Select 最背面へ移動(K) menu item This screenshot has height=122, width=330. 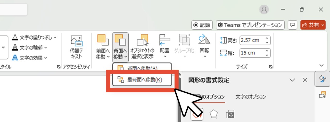coord(142,80)
